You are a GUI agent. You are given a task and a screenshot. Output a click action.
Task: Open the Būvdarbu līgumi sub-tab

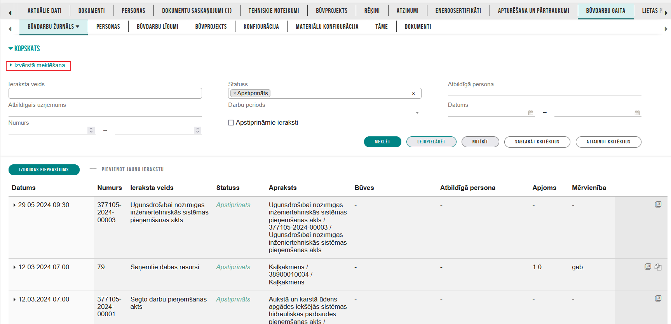click(157, 26)
